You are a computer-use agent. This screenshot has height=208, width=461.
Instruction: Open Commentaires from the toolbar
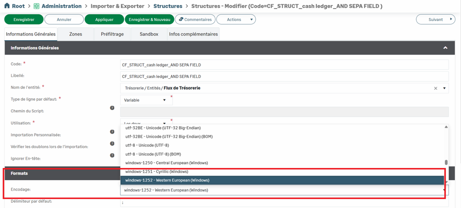click(195, 20)
